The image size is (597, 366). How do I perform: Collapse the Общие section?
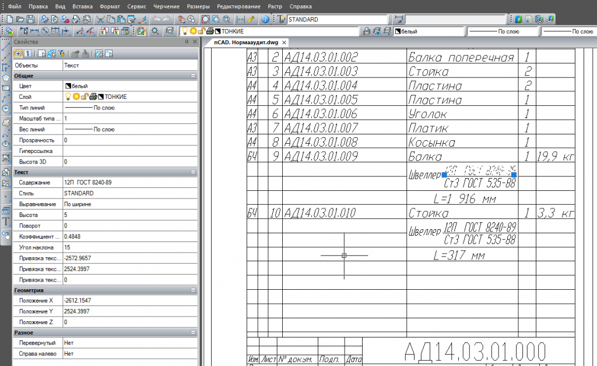pos(193,76)
